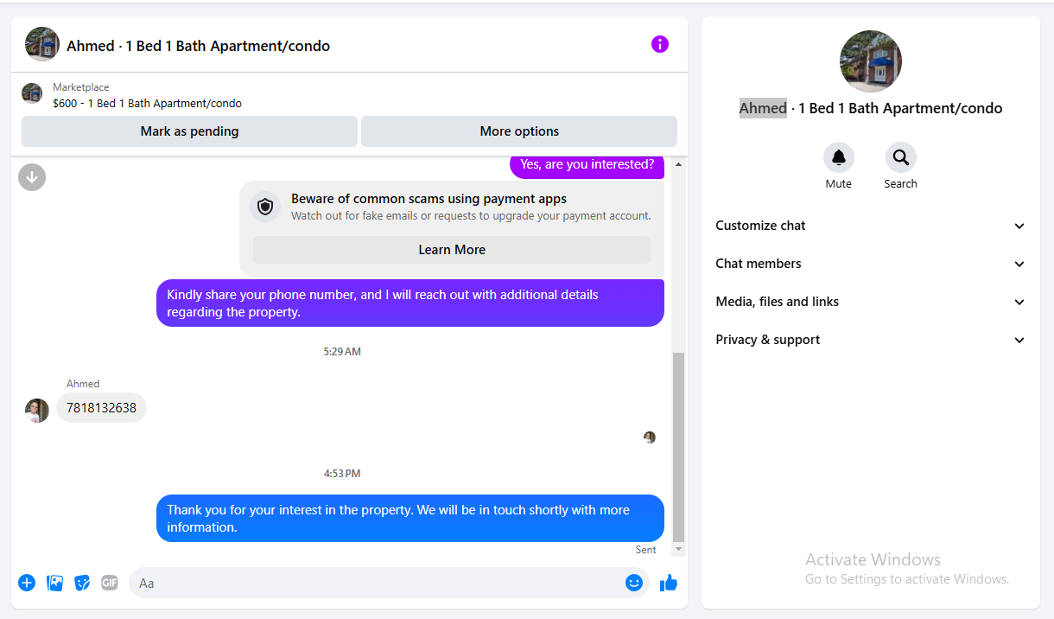Send a thumbs up like

[669, 583]
